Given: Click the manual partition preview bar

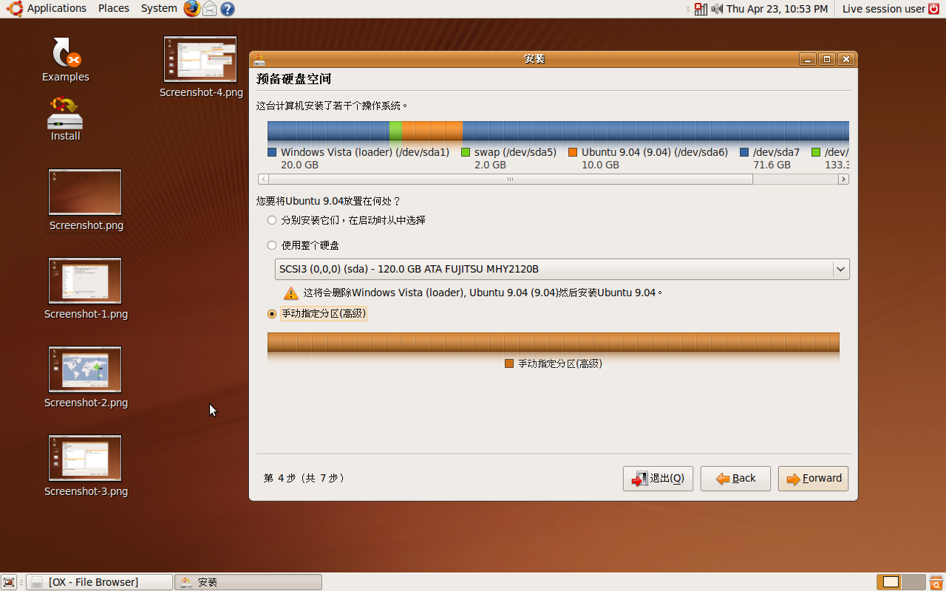Looking at the screenshot, I should tap(554, 342).
